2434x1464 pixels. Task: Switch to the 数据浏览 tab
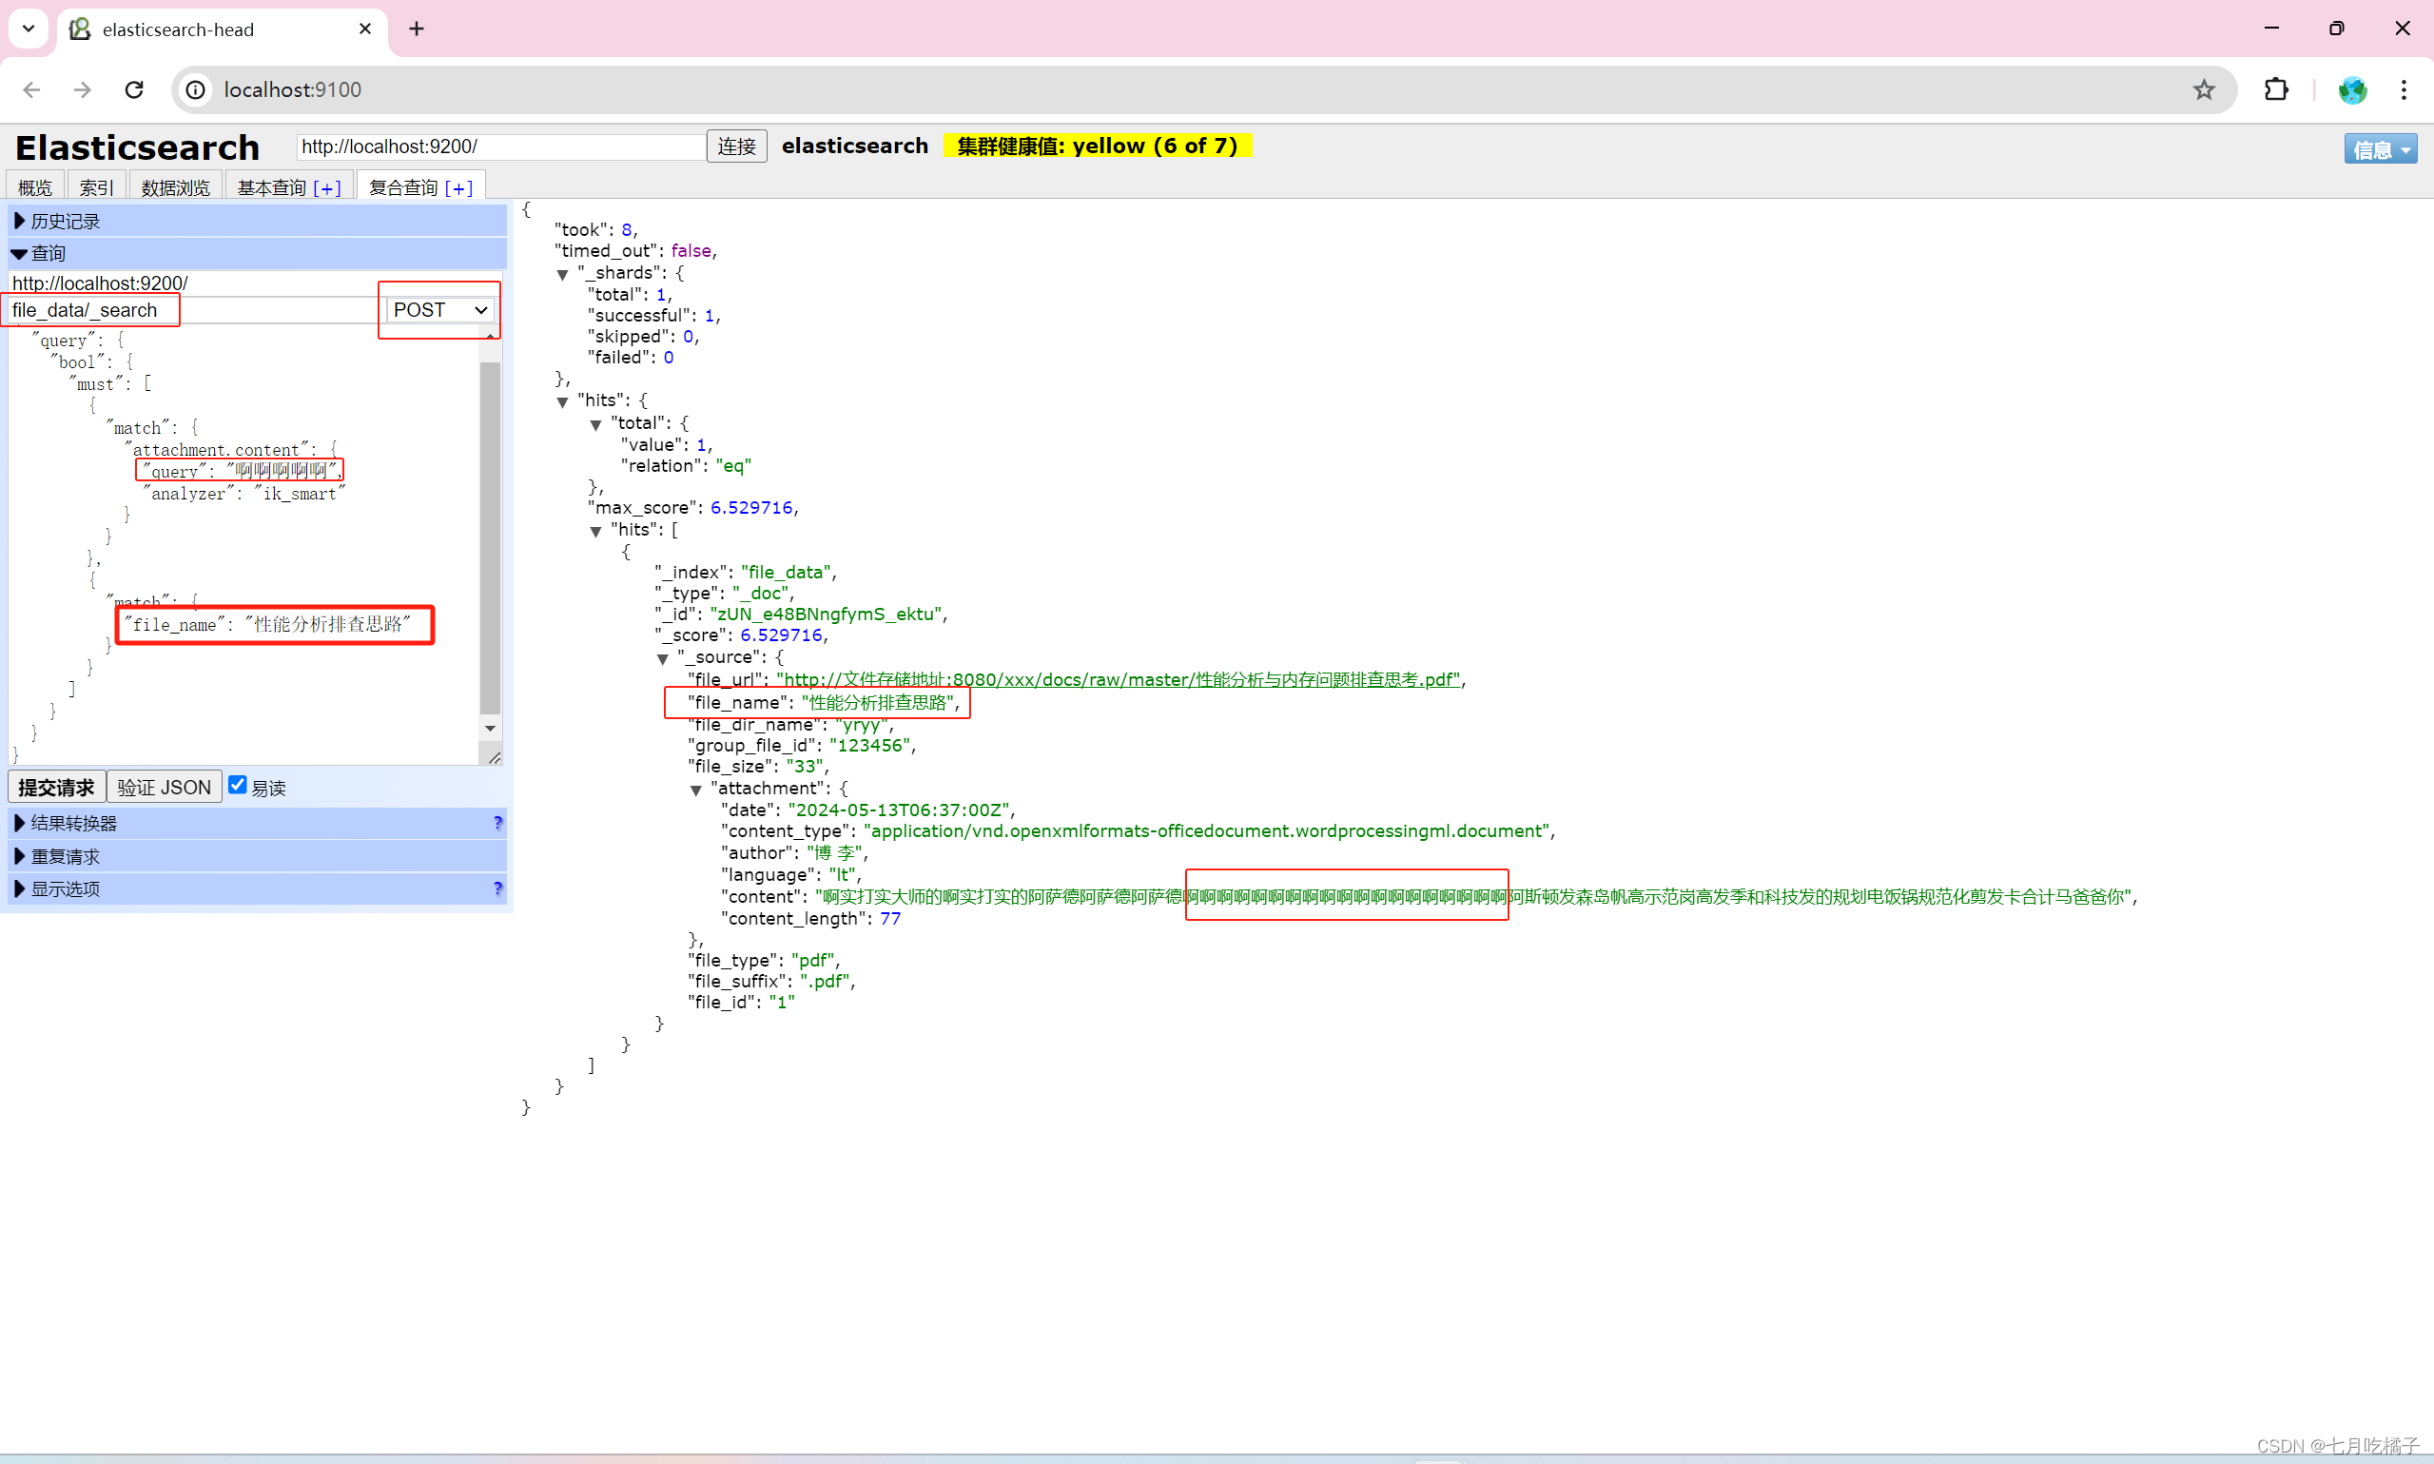pyautogui.click(x=176, y=186)
